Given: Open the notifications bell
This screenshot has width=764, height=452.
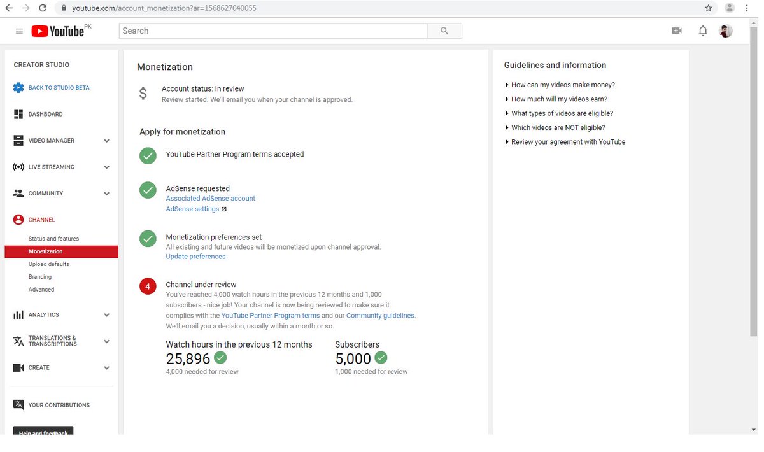Looking at the screenshot, I should pyautogui.click(x=703, y=31).
